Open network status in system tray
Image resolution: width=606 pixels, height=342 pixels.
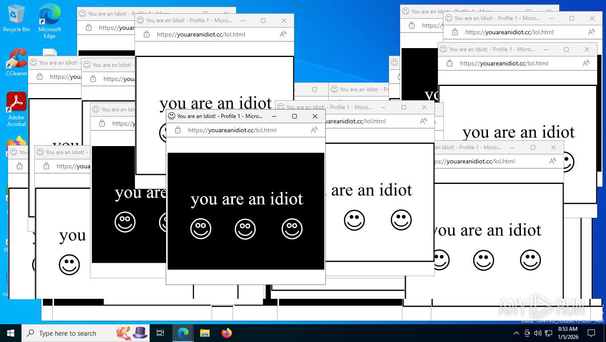[549, 333]
